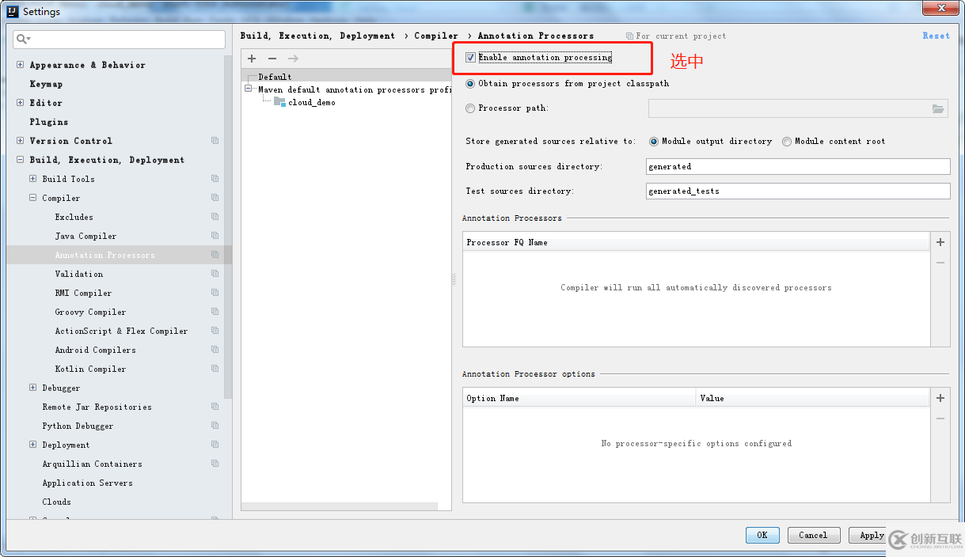Screen dimensions: 965x557
Task: Remove selected profile with minus icon
Action: pyautogui.click(x=272, y=59)
